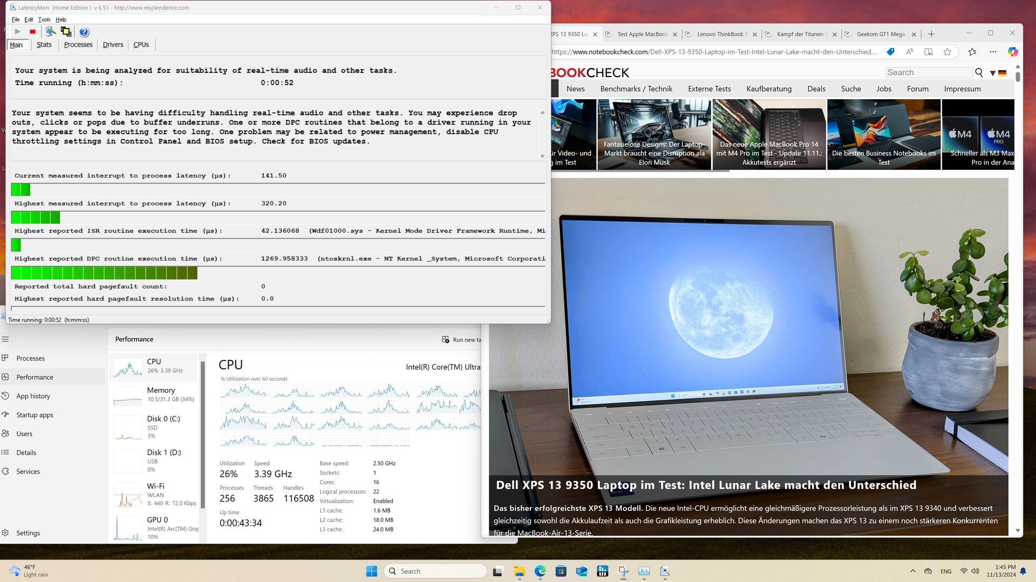Click the message scroll-up arrow in LatencyMon

click(542, 113)
